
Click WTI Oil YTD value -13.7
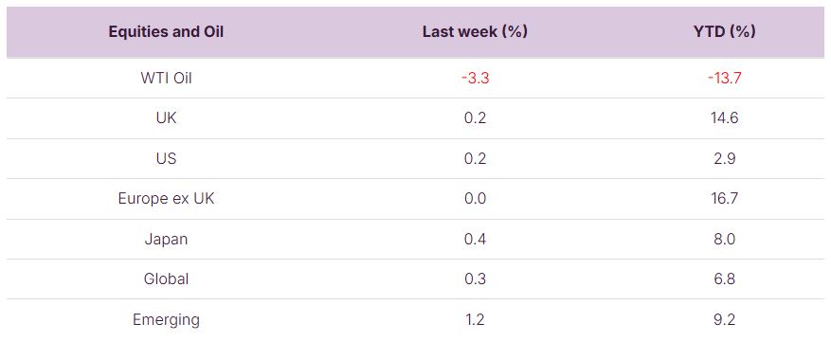pos(725,79)
